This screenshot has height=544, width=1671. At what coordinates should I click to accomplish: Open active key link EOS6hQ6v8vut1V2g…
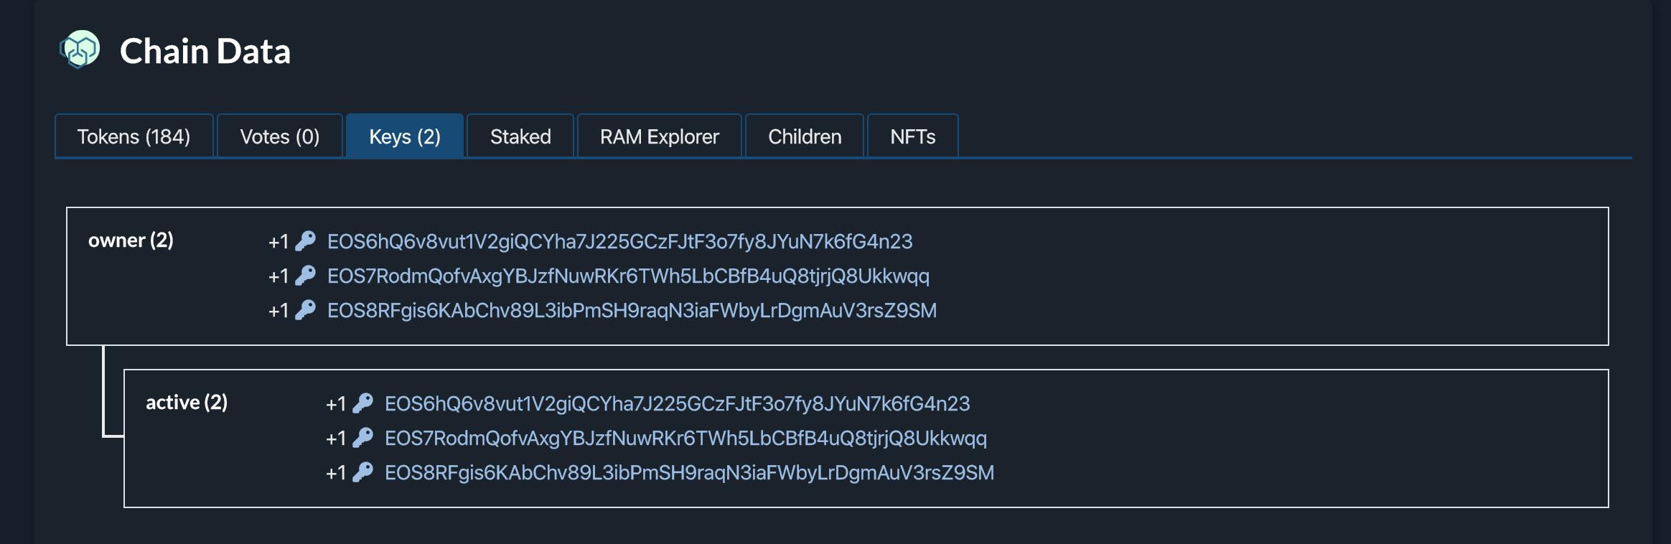[x=677, y=403]
